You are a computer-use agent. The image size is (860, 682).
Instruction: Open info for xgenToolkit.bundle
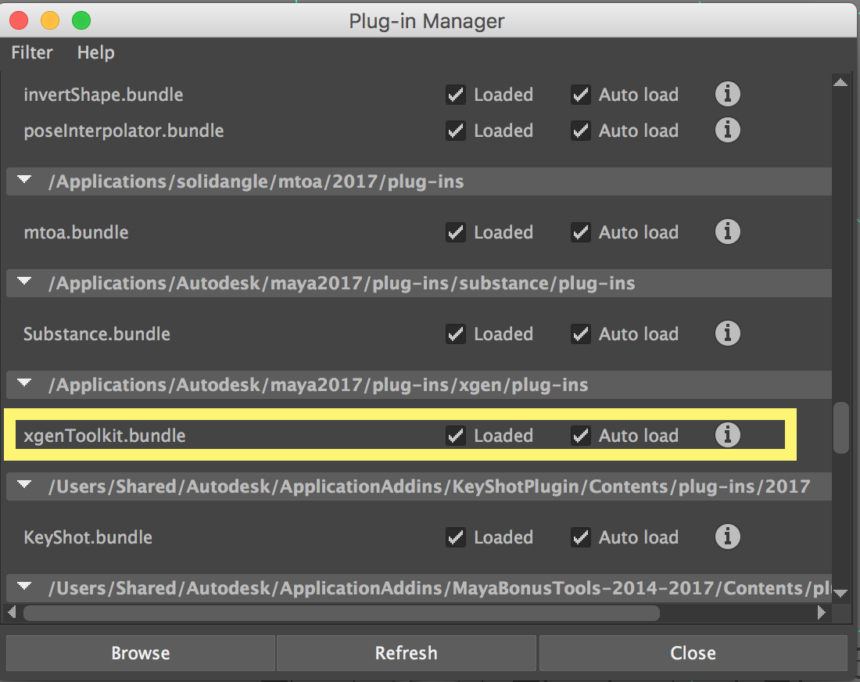coord(727,435)
